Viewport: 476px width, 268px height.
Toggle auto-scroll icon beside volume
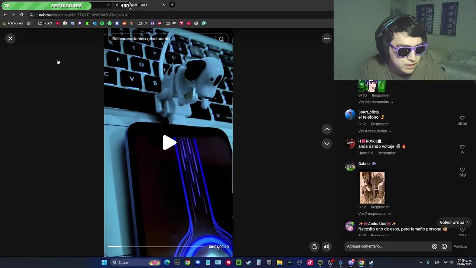click(x=314, y=246)
